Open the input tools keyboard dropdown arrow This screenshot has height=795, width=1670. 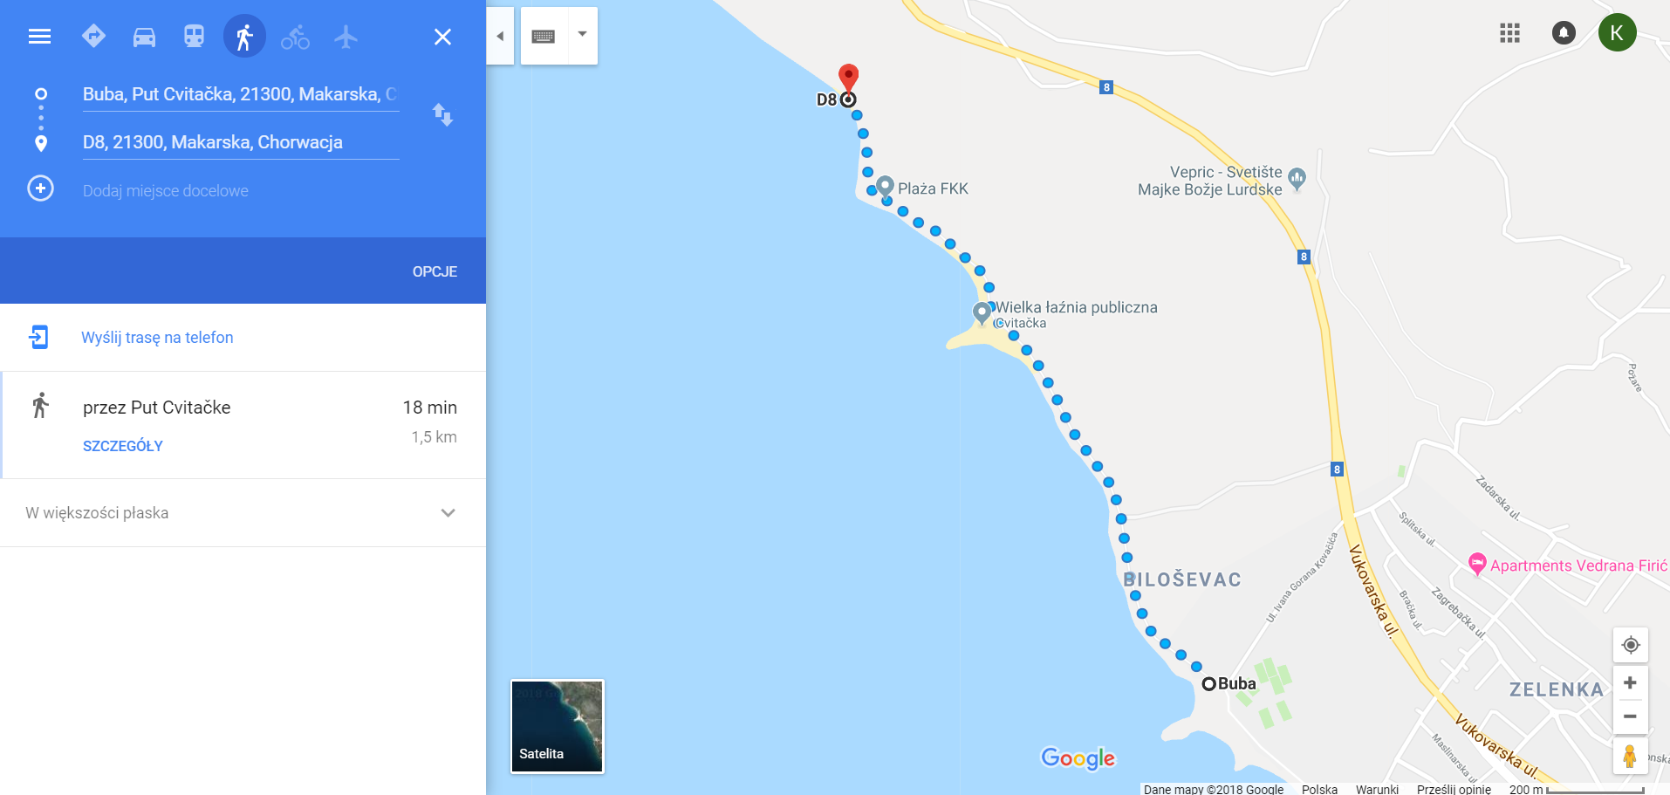(x=582, y=35)
